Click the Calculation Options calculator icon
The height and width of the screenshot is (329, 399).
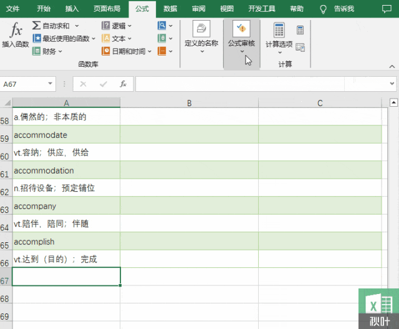pyautogui.click(x=279, y=30)
